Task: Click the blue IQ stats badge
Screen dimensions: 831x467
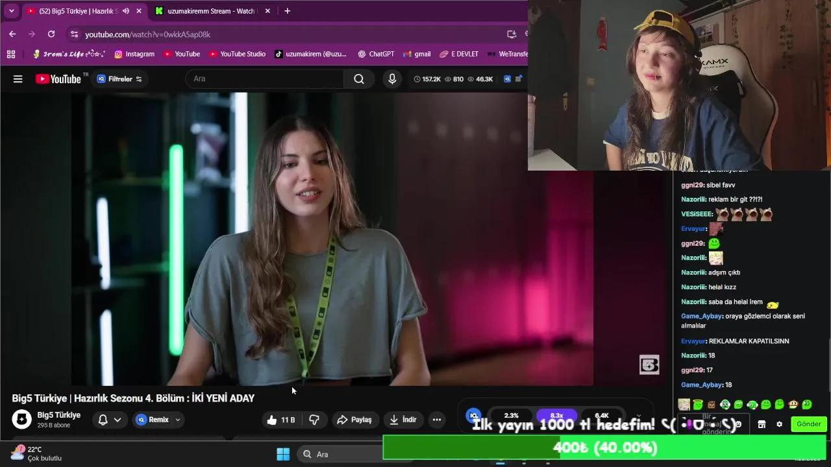Action: click(474, 415)
